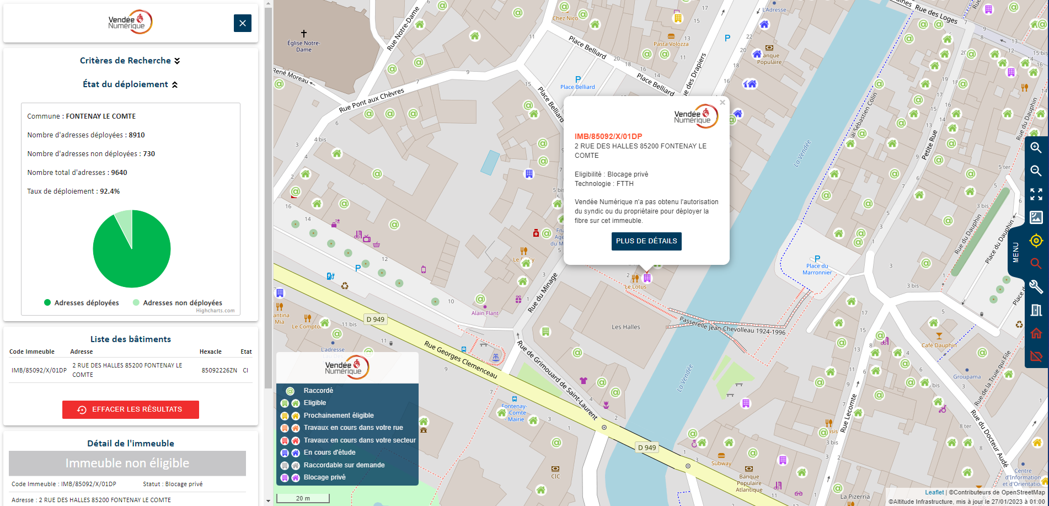Open the wrench tools icon

pyautogui.click(x=1036, y=287)
